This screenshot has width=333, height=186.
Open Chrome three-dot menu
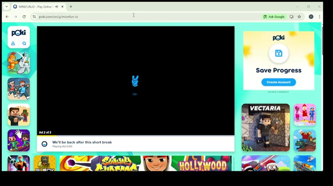(320, 17)
